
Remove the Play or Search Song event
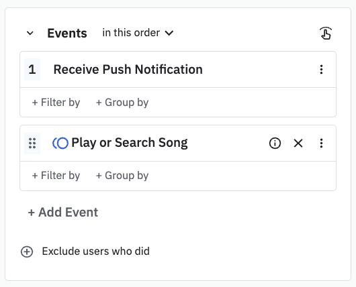coord(298,143)
